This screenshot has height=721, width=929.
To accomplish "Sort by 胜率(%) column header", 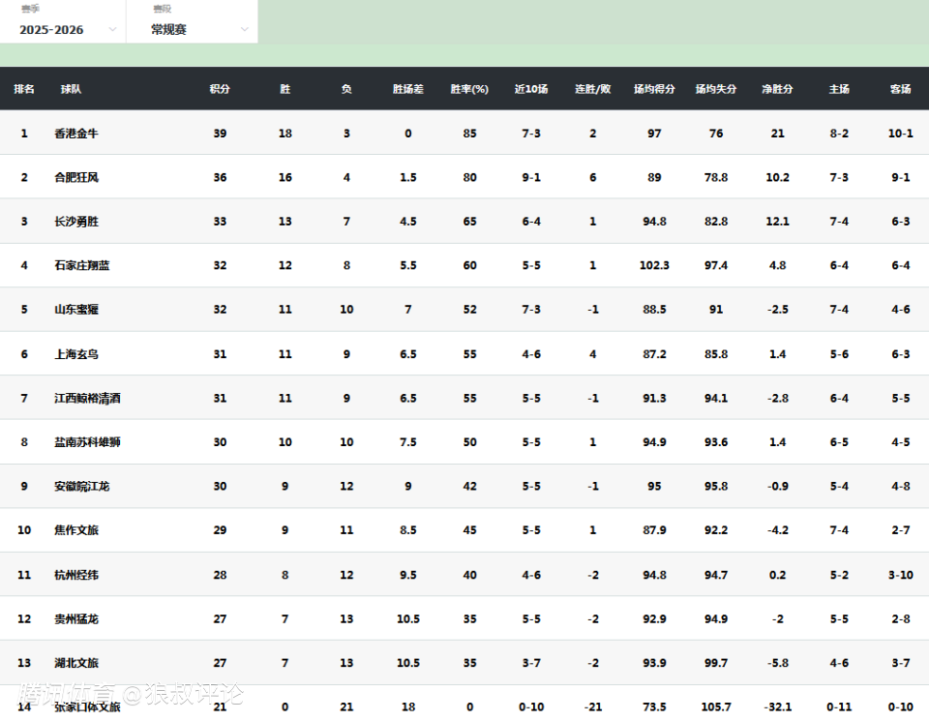I will coord(469,89).
